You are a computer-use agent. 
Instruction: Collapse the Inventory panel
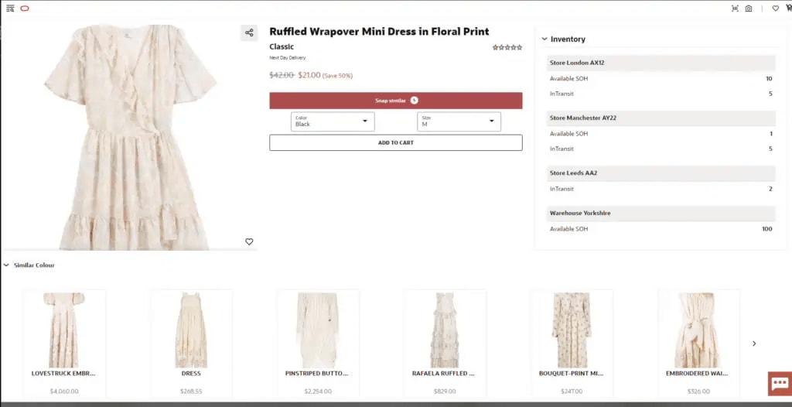click(544, 39)
